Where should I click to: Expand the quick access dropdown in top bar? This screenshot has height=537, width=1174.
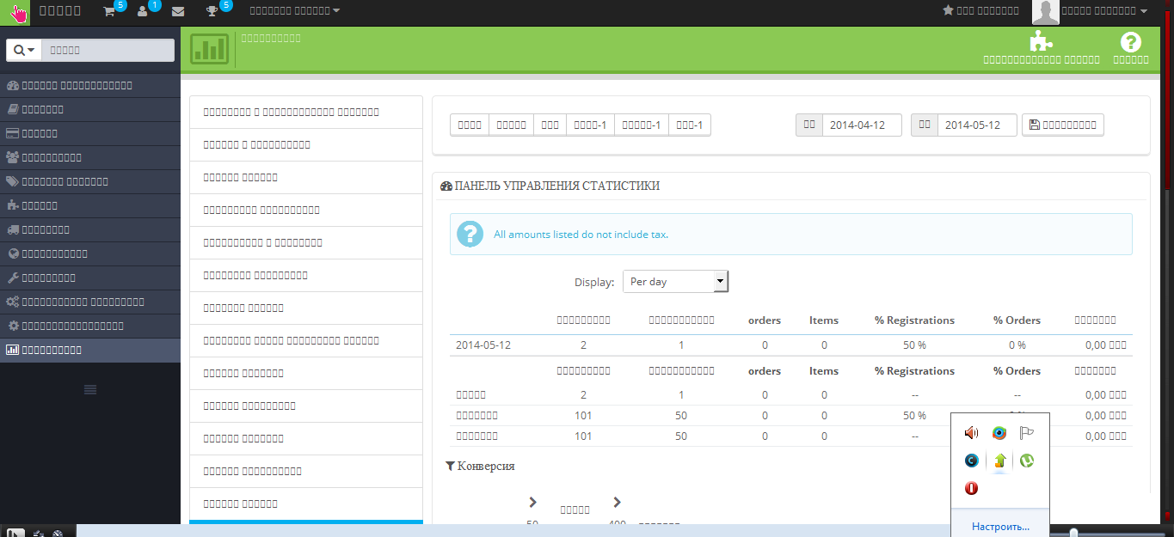pos(294,10)
